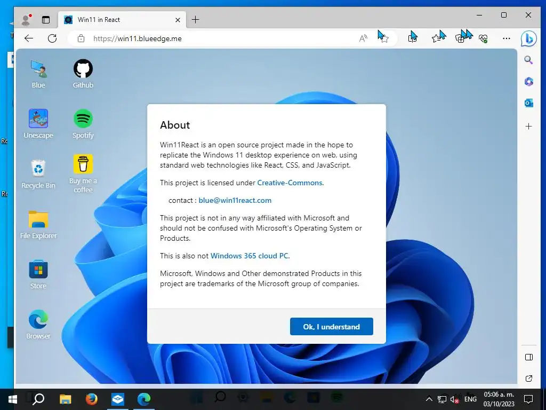
Task: Open the split screen toolbar icon
Action: coord(413,38)
